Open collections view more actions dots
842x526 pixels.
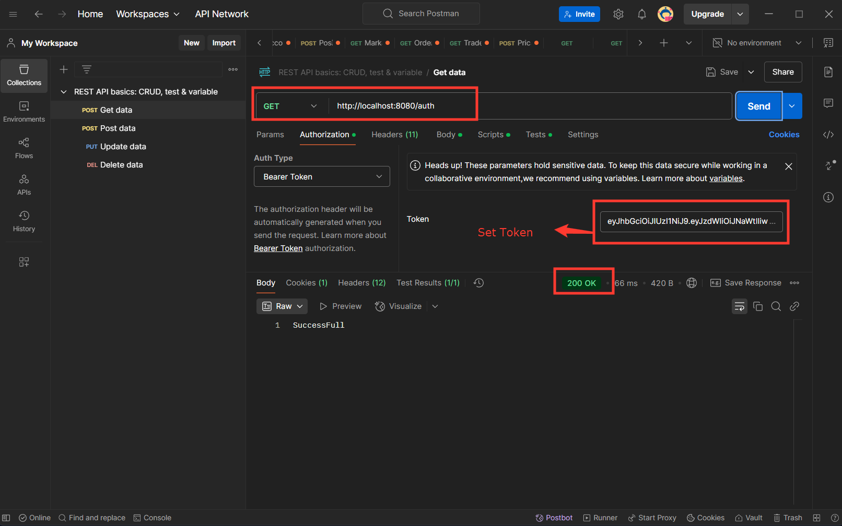click(233, 69)
